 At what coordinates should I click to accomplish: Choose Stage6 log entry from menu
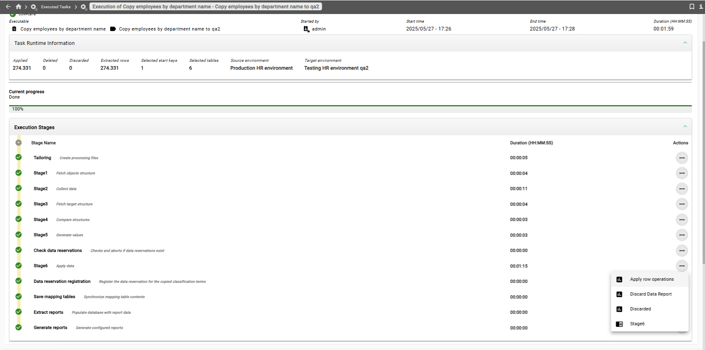[650, 324]
